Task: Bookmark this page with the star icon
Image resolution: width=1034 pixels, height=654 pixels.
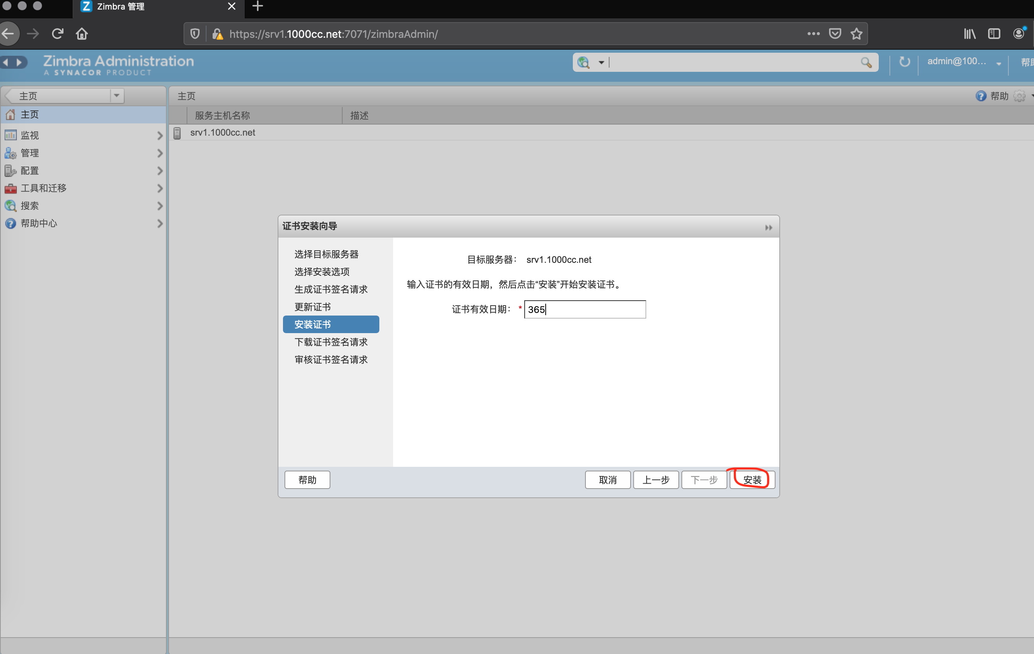Action: (857, 34)
